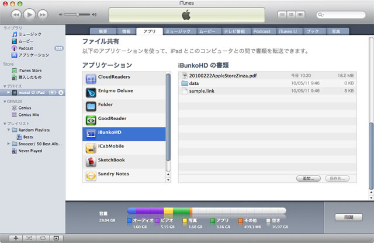Expand Snoozer/ 50 Best Alb... folder

click(x=9, y=143)
